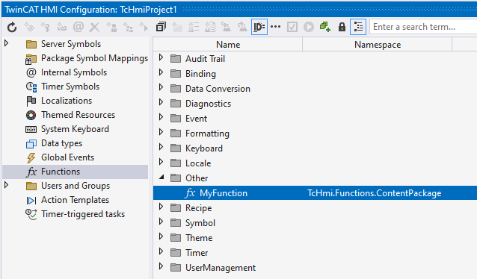The width and height of the screenshot is (477, 279).
Task: Expand the Formatting folder
Action: coord(161,132)
